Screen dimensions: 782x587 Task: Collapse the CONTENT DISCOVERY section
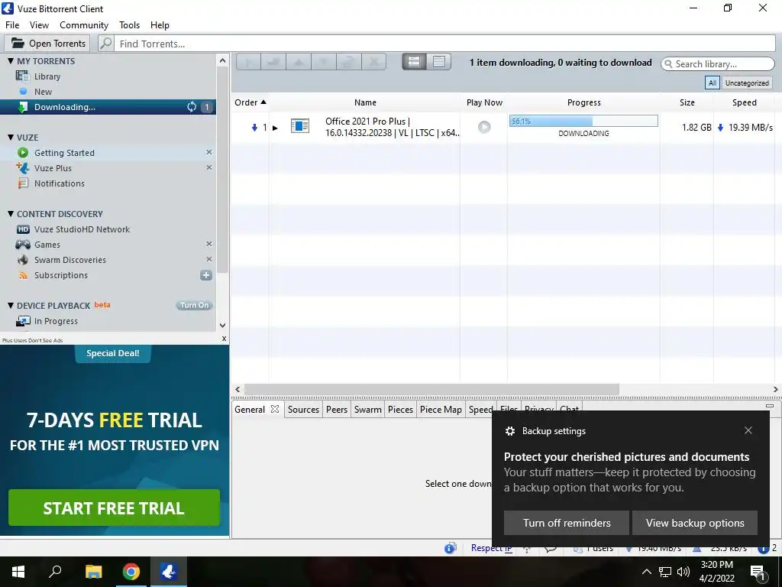[11, 214]
